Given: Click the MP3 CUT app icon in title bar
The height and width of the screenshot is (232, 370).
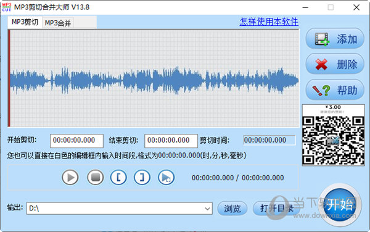Looking at the screenshot, I should (6, 7).
